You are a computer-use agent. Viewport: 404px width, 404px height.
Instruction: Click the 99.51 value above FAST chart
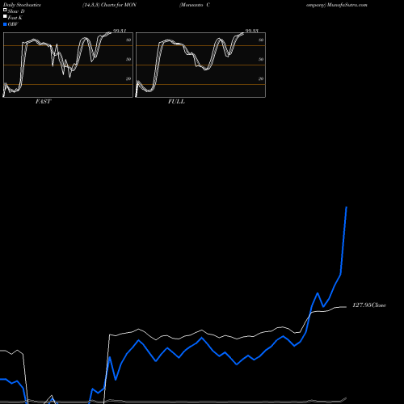120,31
